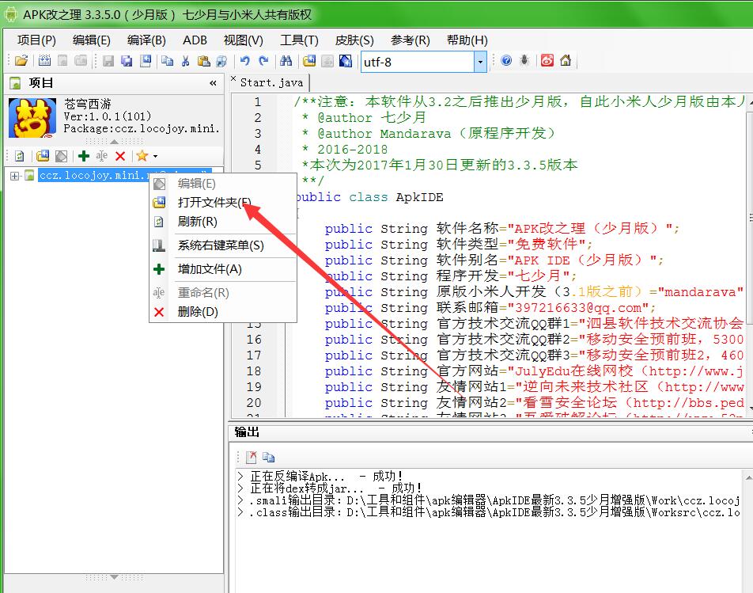Click the Weibo icon in toolbar

547,61
